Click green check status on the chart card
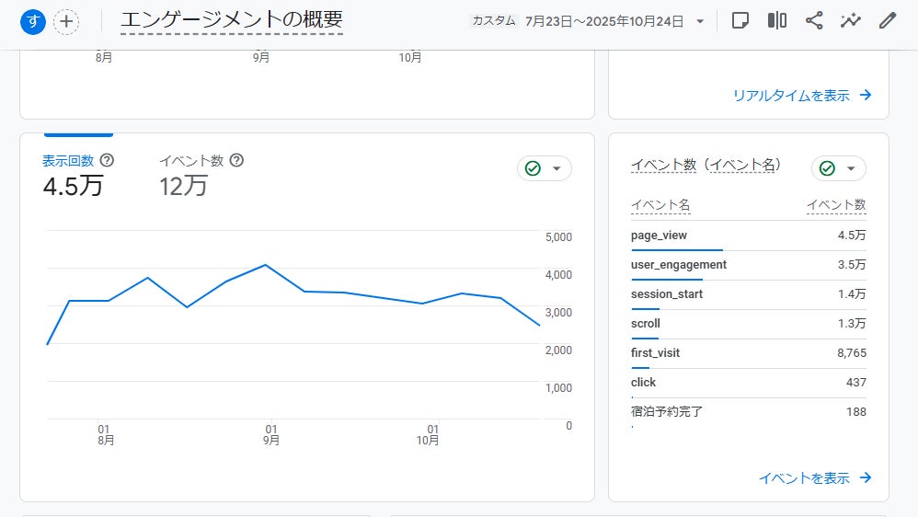The image size is (918, 517). tap(533, 168)
